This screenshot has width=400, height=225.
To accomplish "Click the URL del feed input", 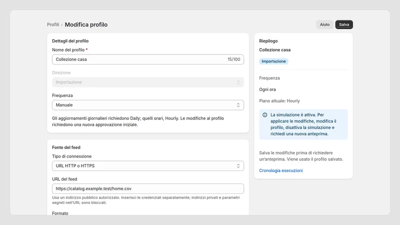I will coord(148,189).
